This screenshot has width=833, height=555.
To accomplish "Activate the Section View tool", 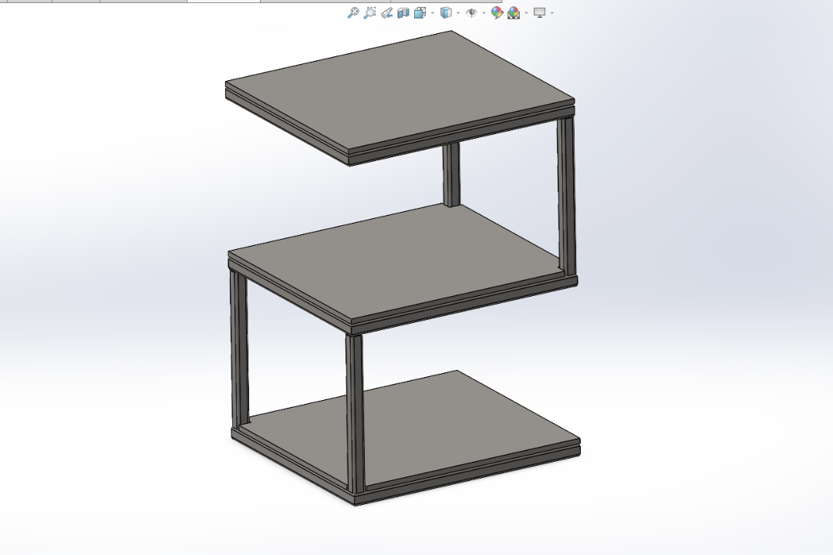I will coord(403,13).
